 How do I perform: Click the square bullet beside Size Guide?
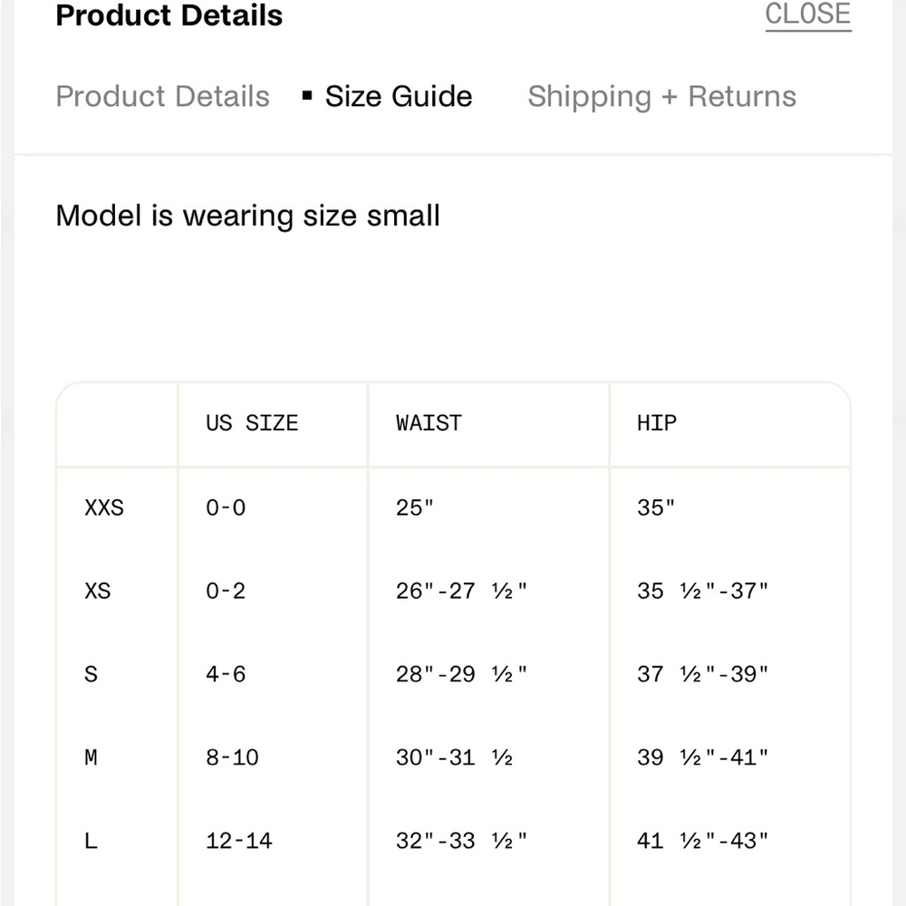[307, 95]
